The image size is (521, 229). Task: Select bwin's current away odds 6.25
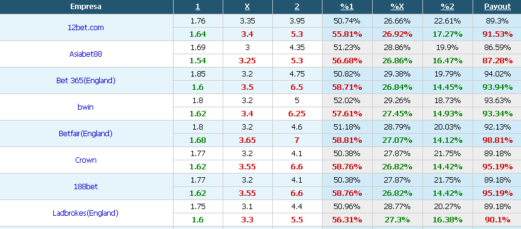point(297,114)
